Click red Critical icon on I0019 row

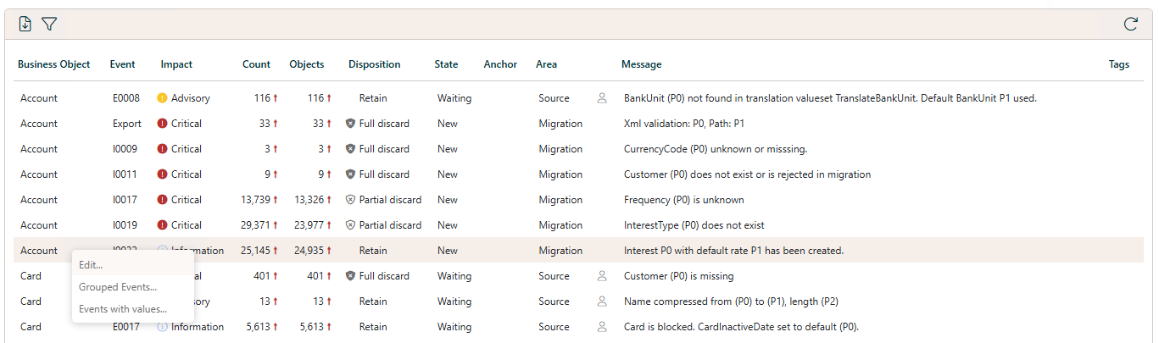coord(163,225)
